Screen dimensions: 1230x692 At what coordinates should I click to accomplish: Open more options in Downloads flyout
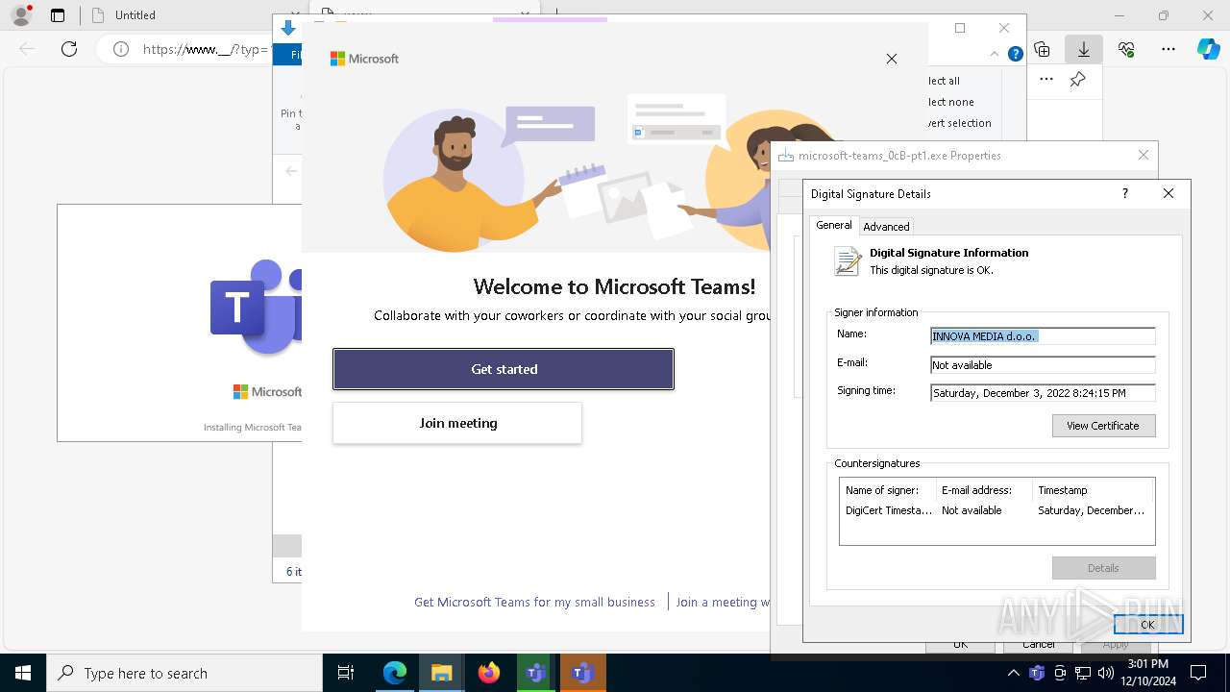1046,80
